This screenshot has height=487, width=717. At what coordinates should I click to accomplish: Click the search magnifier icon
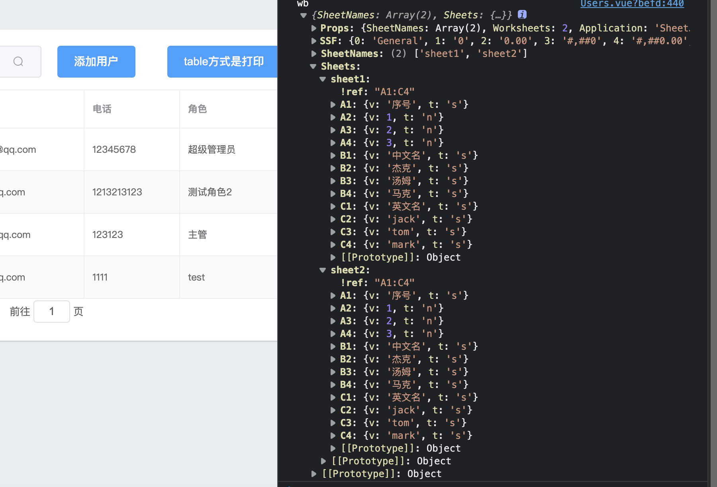18,61
